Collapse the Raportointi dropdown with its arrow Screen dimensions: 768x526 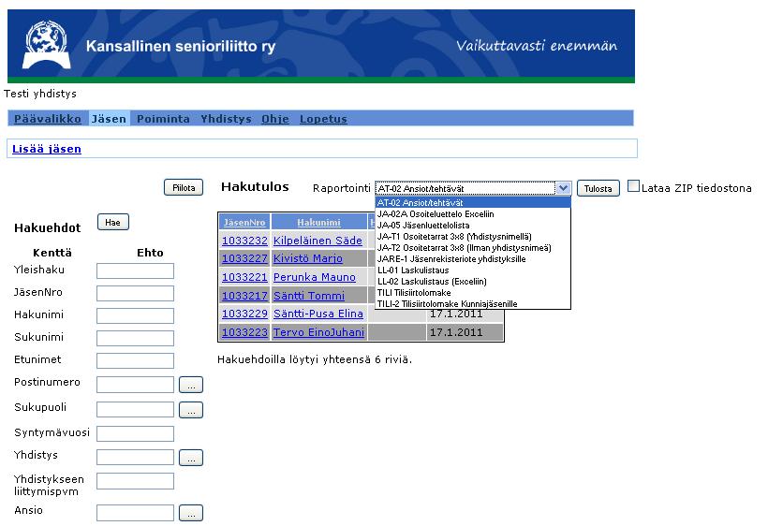click(x=563, y=188)
